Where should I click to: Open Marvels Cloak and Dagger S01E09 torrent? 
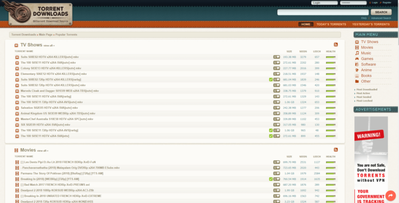[x=60, y=91]
